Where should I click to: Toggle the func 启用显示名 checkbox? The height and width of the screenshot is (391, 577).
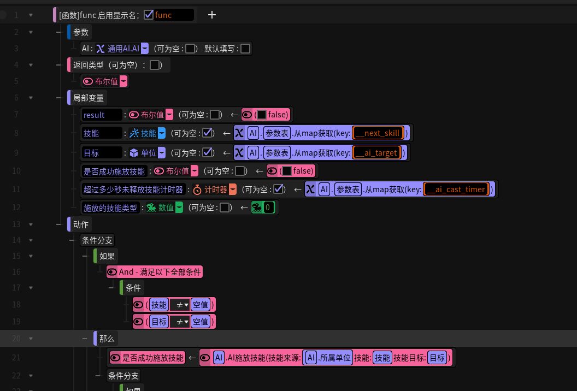pyautogui.click(x=149, y=15)
